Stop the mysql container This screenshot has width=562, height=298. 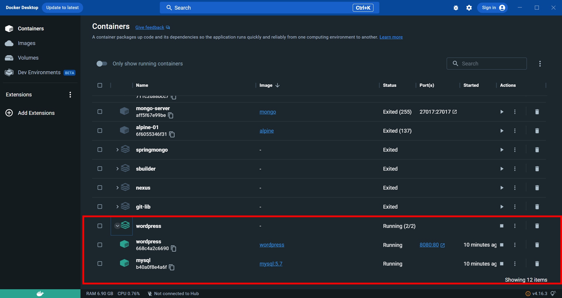point(502,264)
